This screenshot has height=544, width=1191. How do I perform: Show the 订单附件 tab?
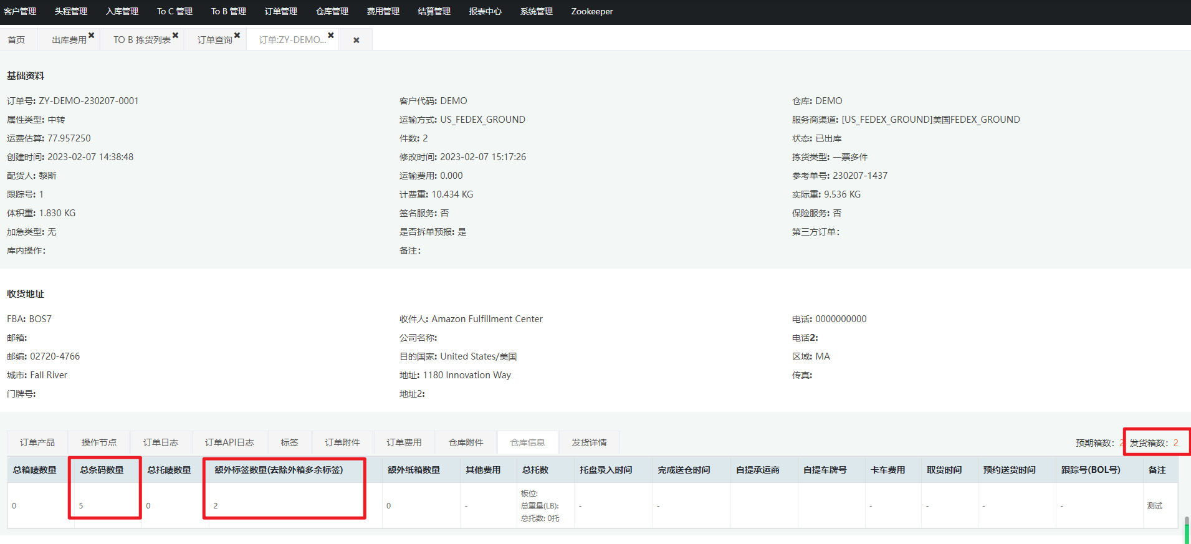[342, 442]
